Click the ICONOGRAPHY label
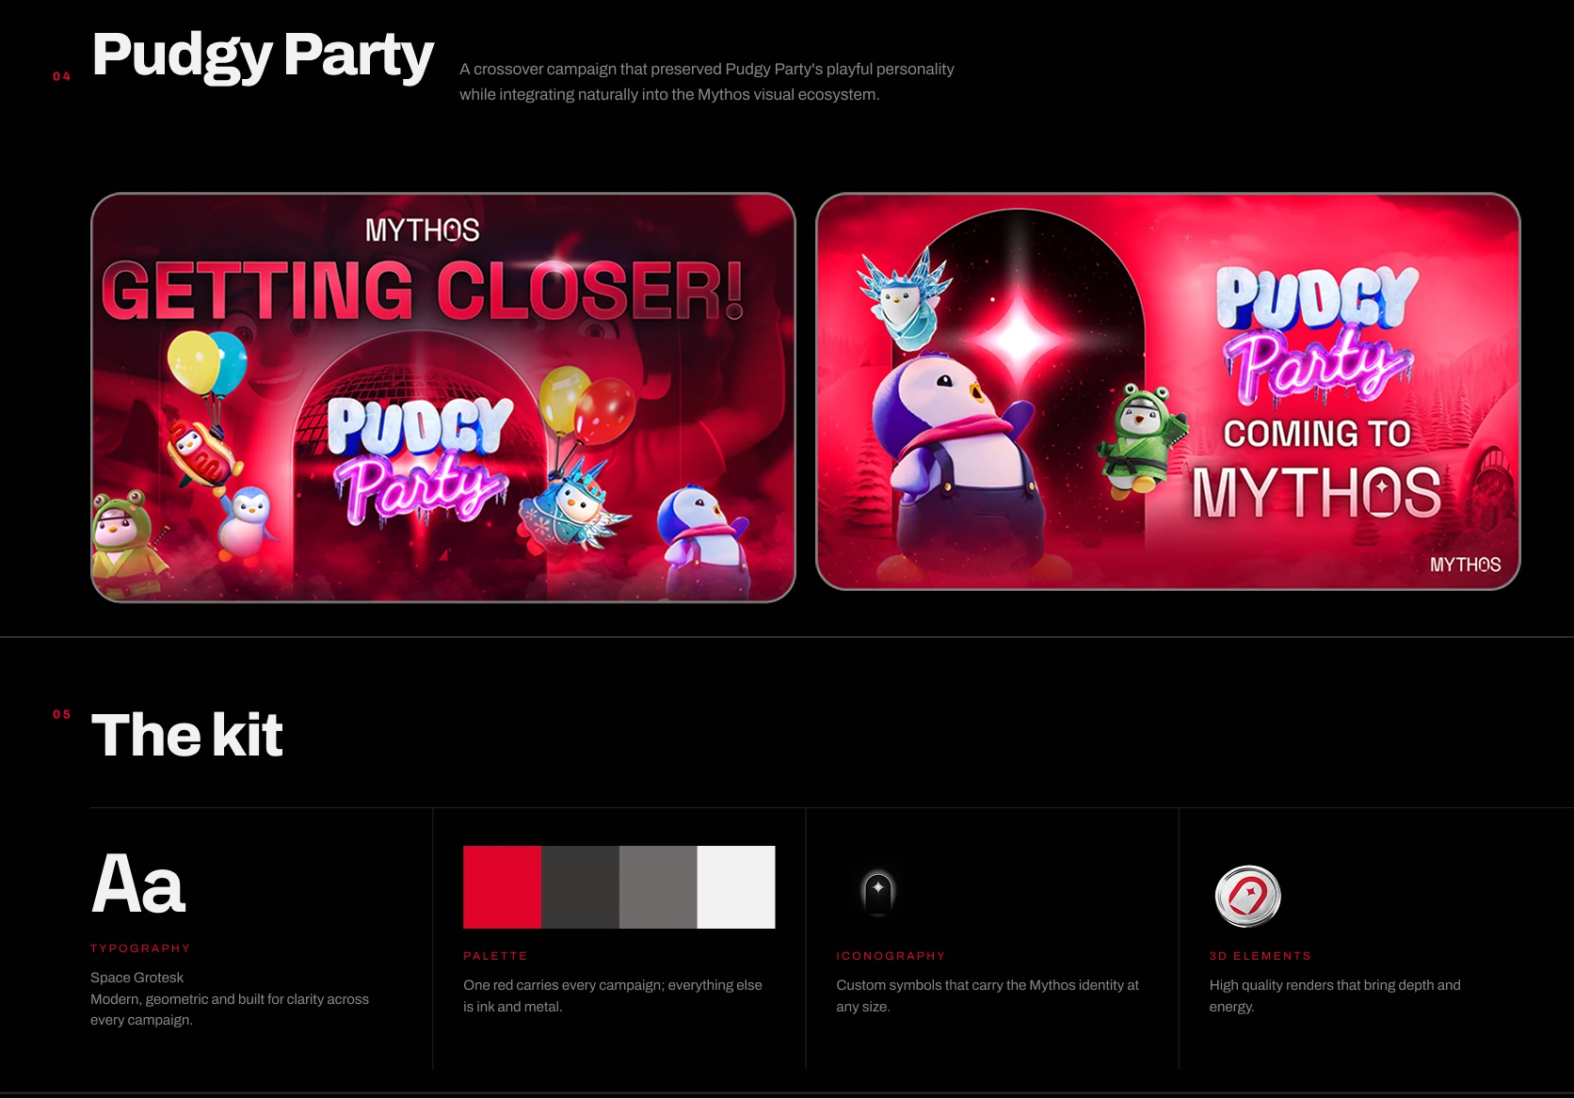Image resolution: width=1574 pixels, height=1098 pixels. pos(891,956)
